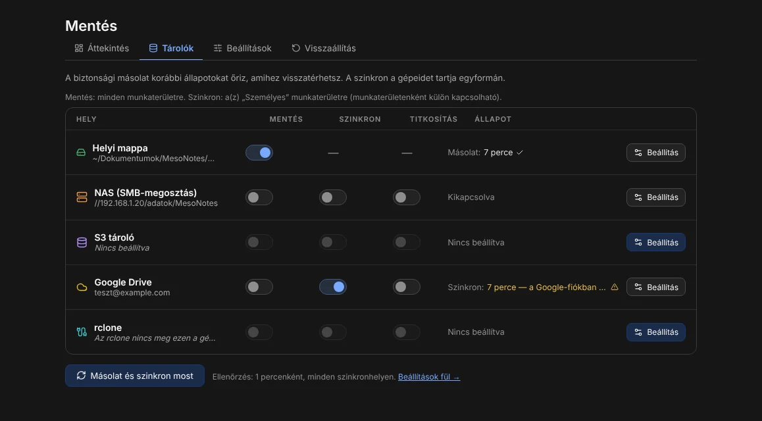Image resolution: width=762 pixels, height=421 pixels.
Task: Click the NAS server icon
Action: [x=82, y=197]
